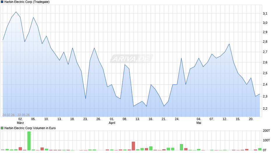
Task: Click the 2,8 price axis label
Action: pos(265,42)
